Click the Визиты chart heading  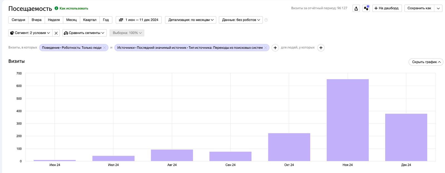tap(16, 61)
